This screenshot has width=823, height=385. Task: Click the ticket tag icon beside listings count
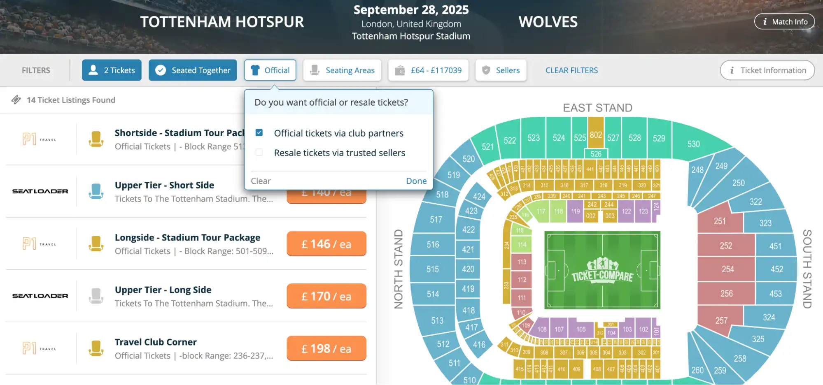16,100
